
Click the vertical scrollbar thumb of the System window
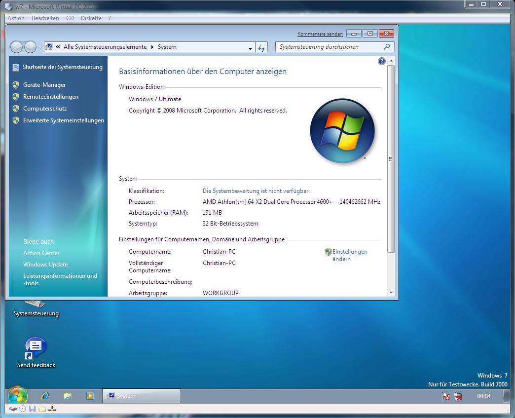391,159
